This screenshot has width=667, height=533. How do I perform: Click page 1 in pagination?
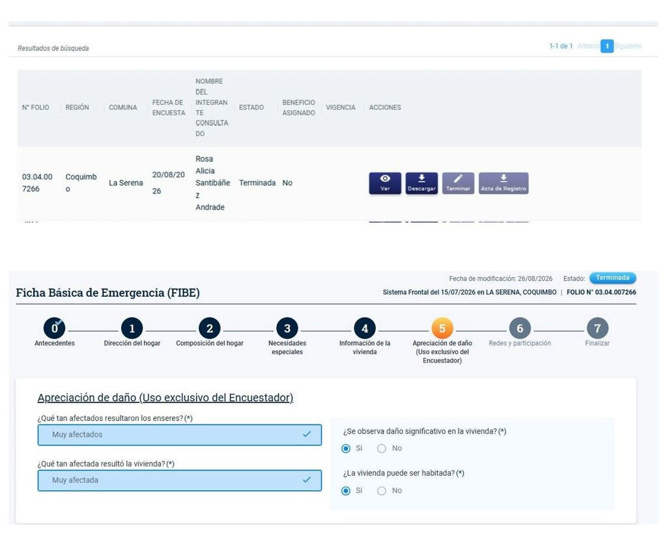607,46
